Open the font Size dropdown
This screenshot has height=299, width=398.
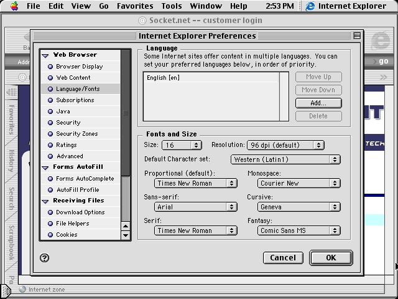click(x=182, y=145)
